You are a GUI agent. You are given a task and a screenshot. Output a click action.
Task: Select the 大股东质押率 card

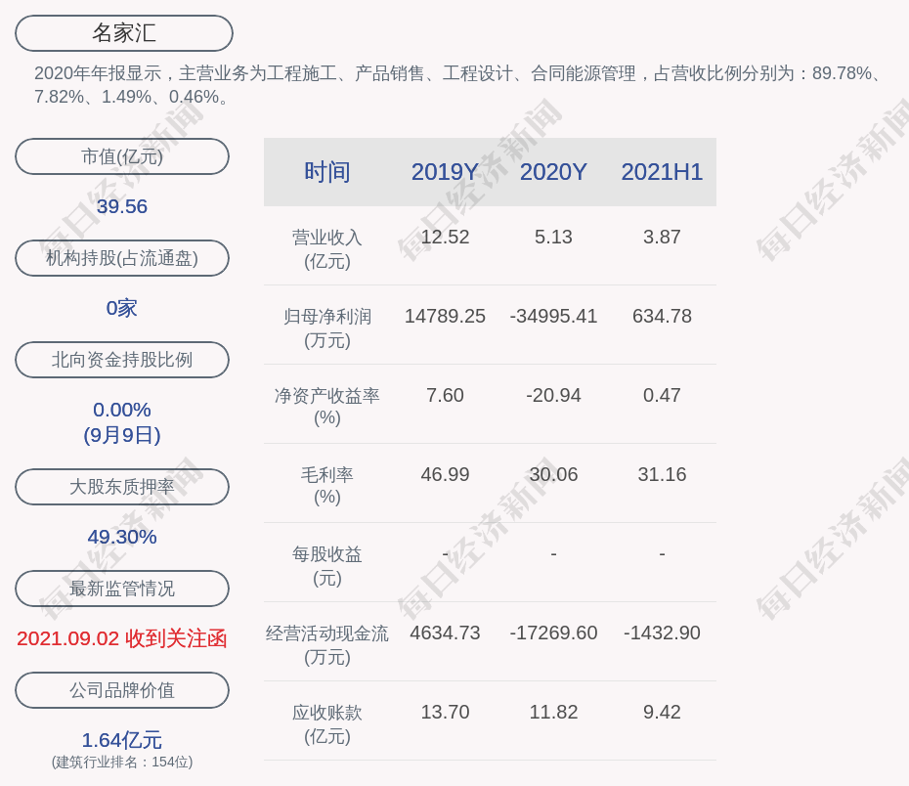(x=121, y=486)
